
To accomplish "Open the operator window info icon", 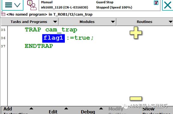I will (x=32, y=5).
